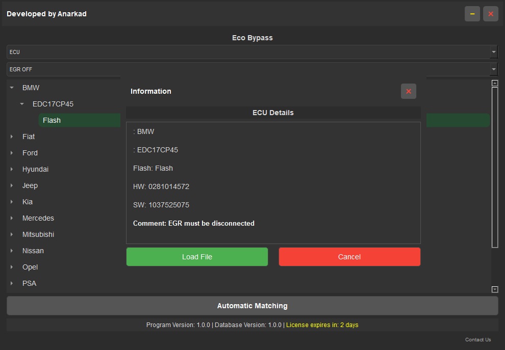
Task: Select the Kia brand label
Action: coord(28,202)
